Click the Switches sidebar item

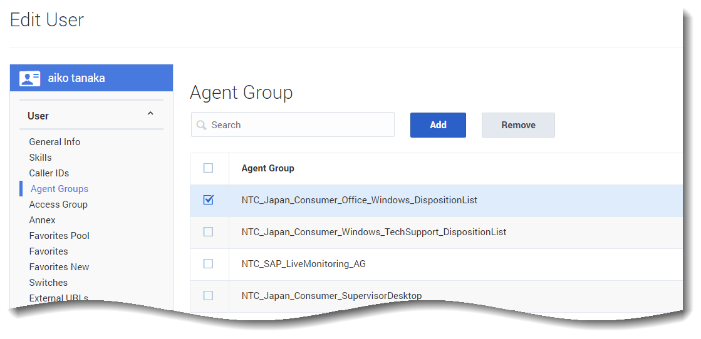pos(48,283)
